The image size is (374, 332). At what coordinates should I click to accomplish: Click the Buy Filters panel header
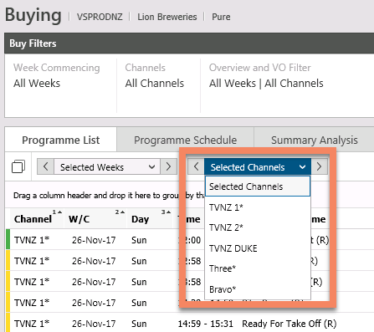click(189, 43)
